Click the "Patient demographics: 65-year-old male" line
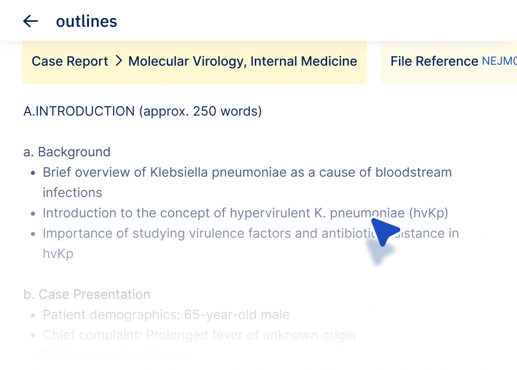This screenshot has width=517, height=370. (x=166, y=315)
